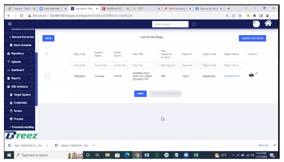Open Excel from taskbar
This screenshot has width=284, height=162.
pos(196,155)
